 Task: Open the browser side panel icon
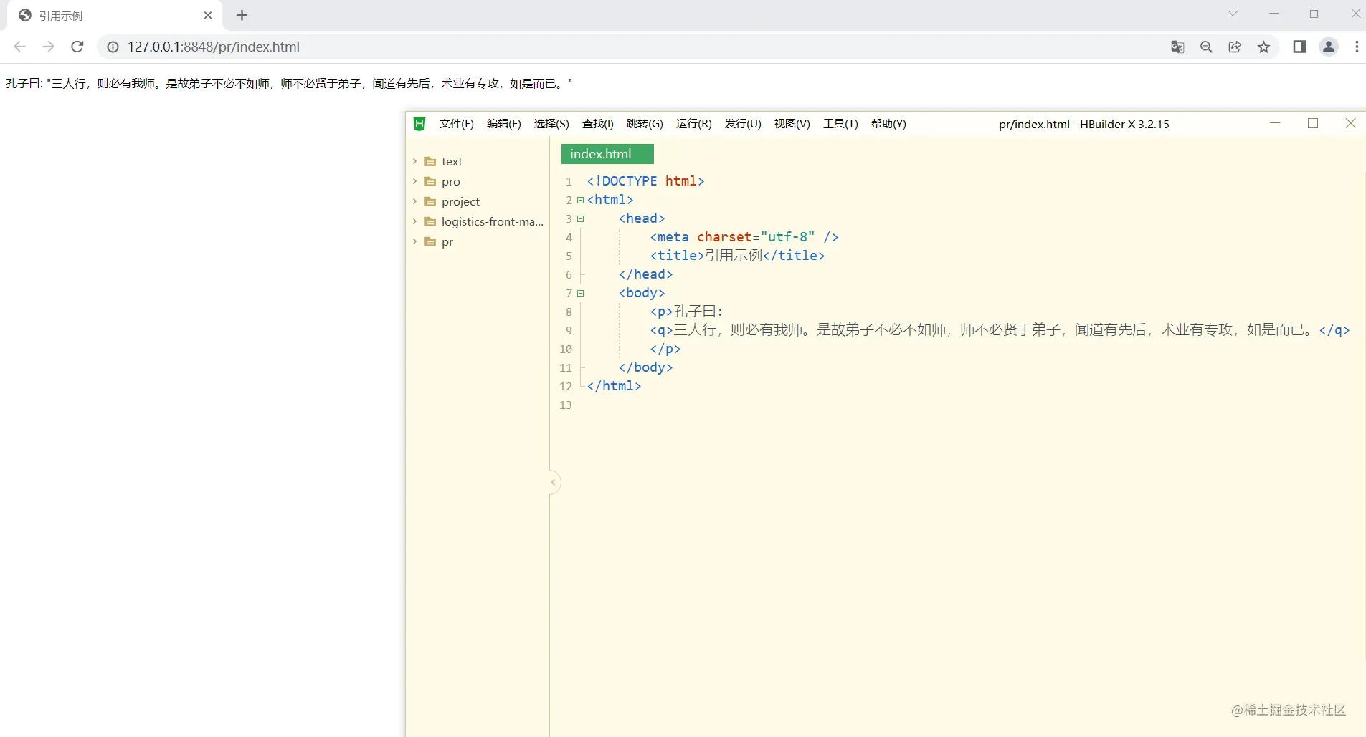tap(1299, 47)
